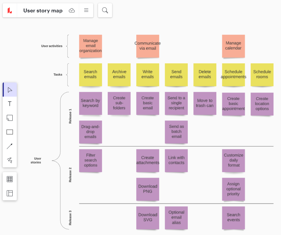Select the Search by keyword note
The image size is (281, 235).
point(91,103)
